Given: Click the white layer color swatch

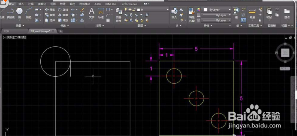Looking at the screenshot, I should 138,10.
